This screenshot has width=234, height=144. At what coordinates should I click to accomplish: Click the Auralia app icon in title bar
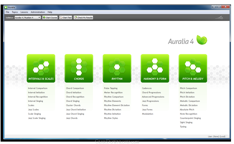click(6, 7)
